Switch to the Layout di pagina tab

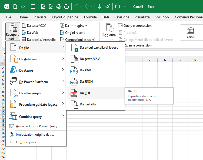(65, 17)
